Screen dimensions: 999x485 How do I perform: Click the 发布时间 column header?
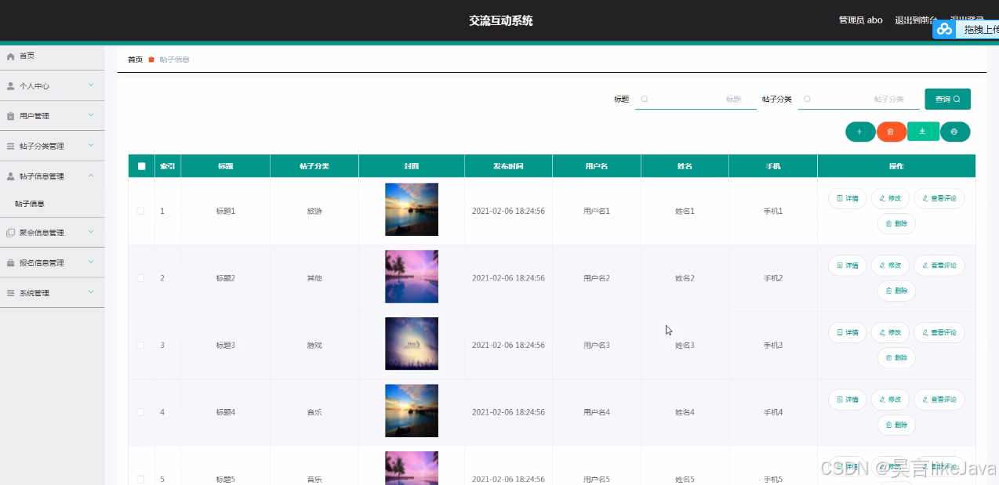point(508,166)
